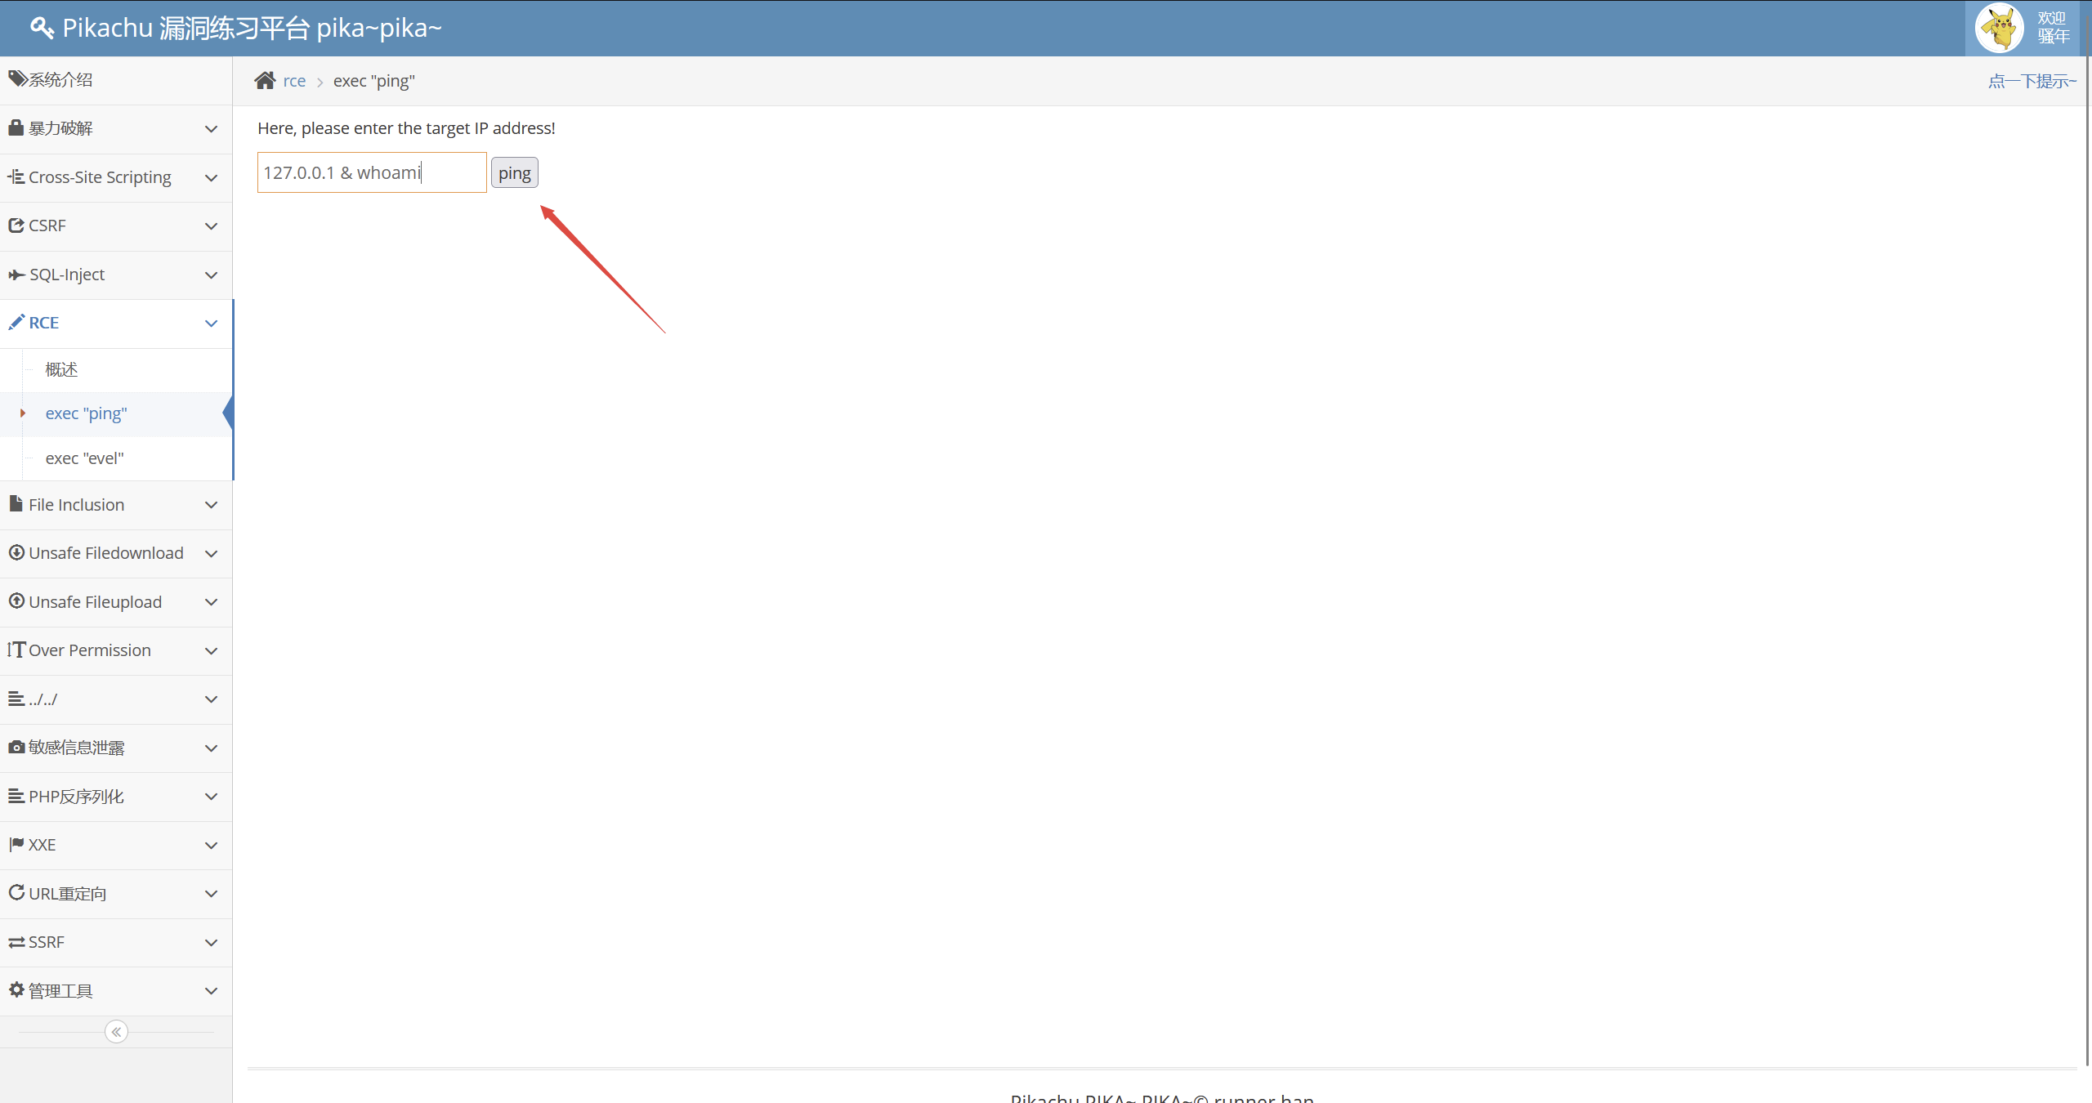
Task: Click the 敏感信息泄露 camera icon
Action: tap(16, 748)
